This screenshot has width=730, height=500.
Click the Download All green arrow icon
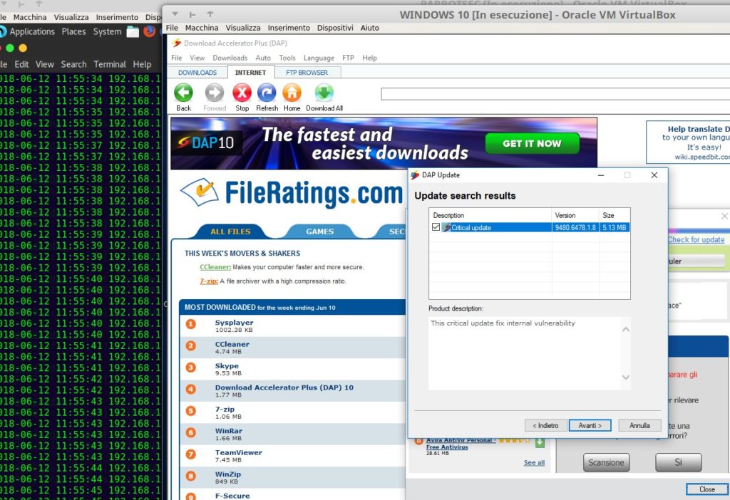pyautogui.click(x=324, y=93)
